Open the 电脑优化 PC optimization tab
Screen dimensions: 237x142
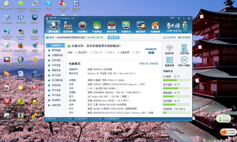pyautogui.click(x=126, y=27)
